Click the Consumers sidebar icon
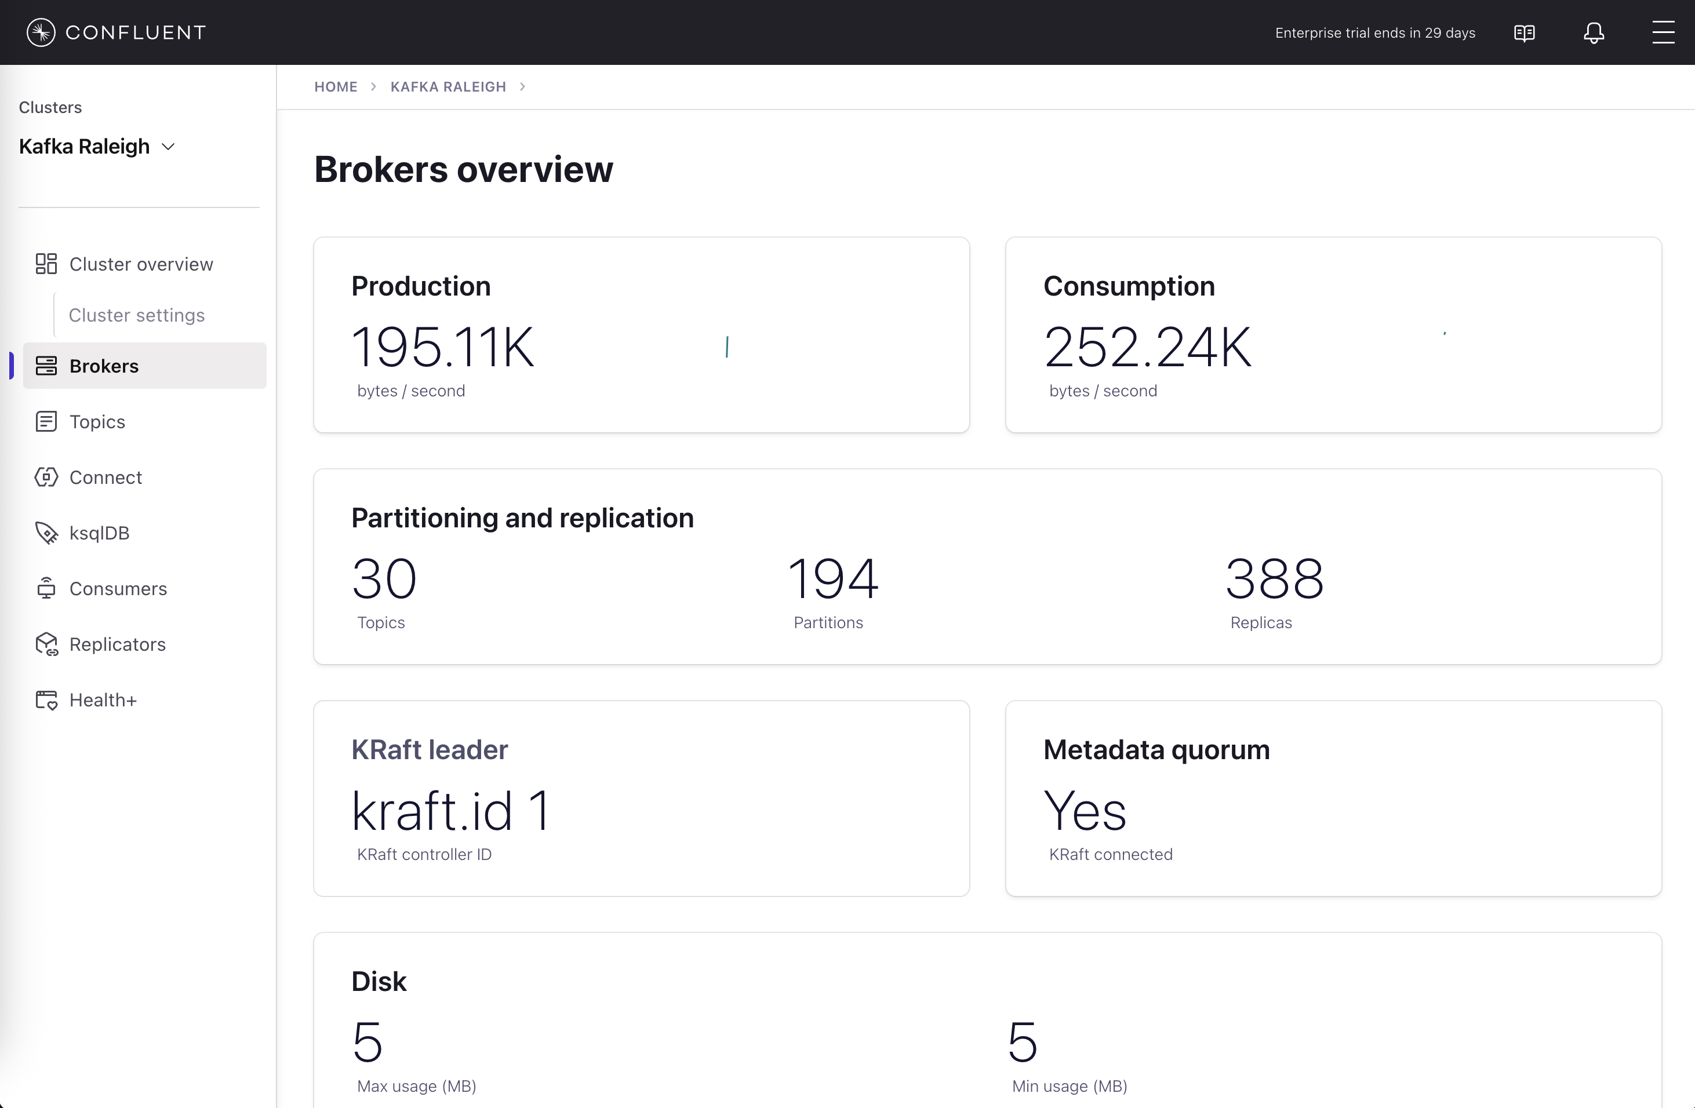This screenshot has height=1108, width=1695. pos(46,588)
